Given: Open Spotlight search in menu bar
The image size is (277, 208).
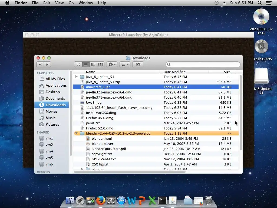Looking at the screenshot, I should pyautogui.click(x=259, y=3).
